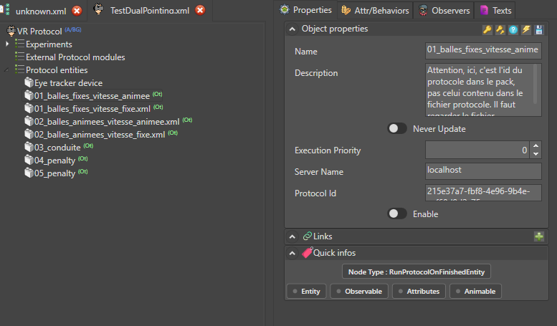Click the Observable quick info button
Screen dimensions: 557x326
[x=359, y=291]
